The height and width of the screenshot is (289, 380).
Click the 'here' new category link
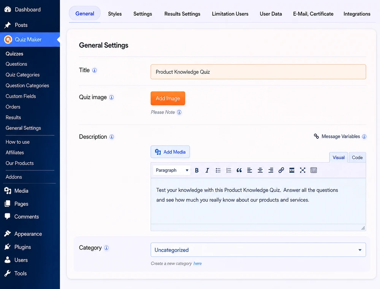point(198,264)
